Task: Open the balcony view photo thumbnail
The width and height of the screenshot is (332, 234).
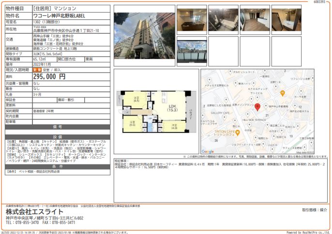Action: coord(192,51)
